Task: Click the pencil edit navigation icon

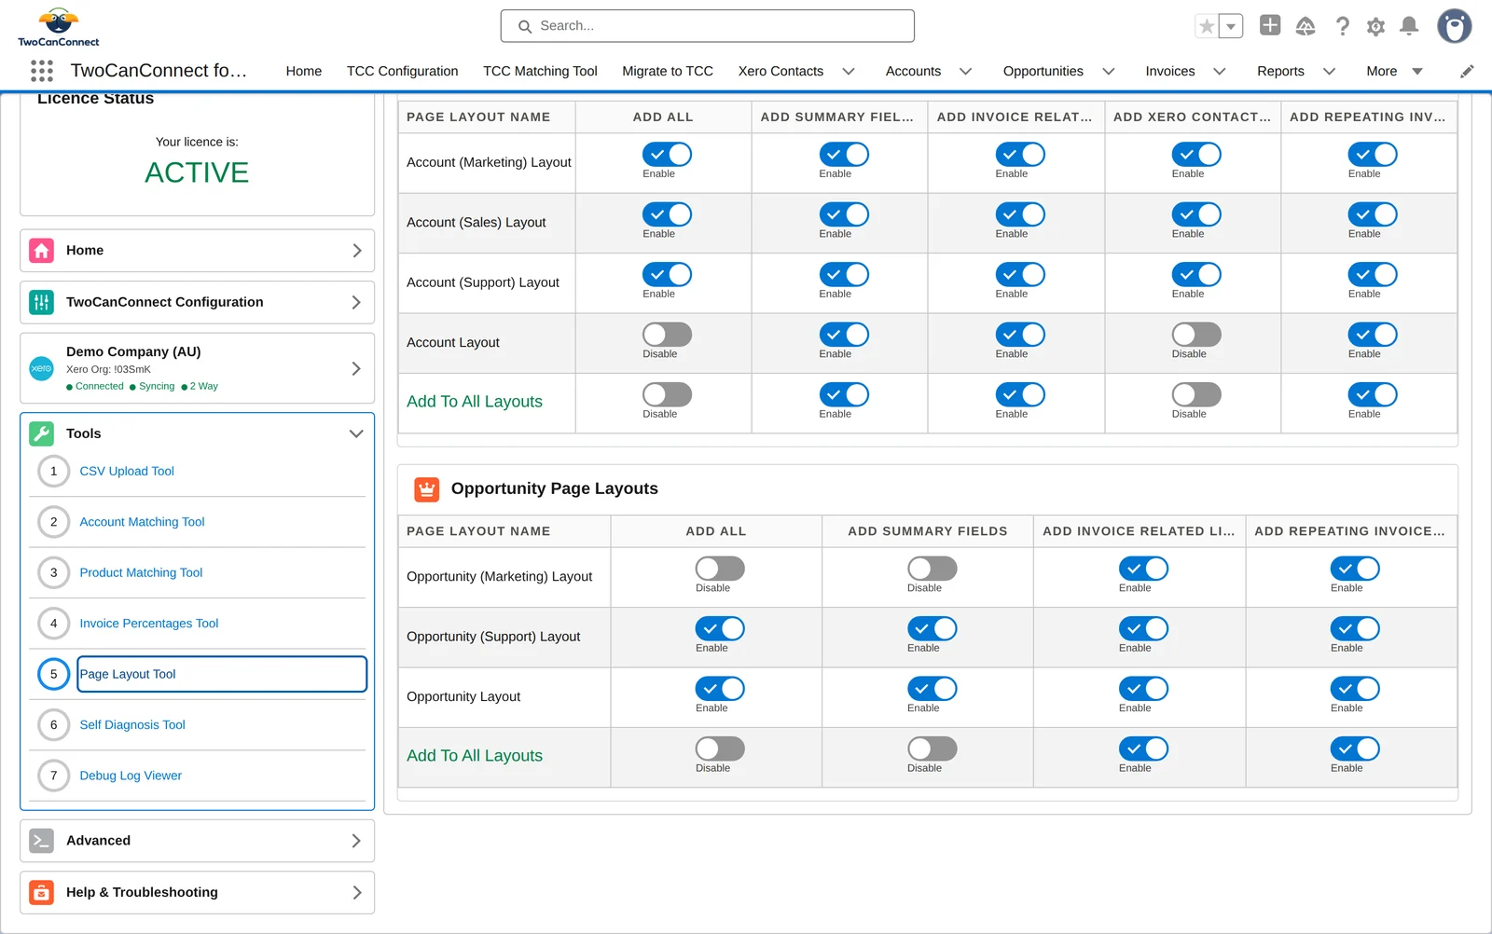Action: pyautogui.click(x=1467, y=71)
